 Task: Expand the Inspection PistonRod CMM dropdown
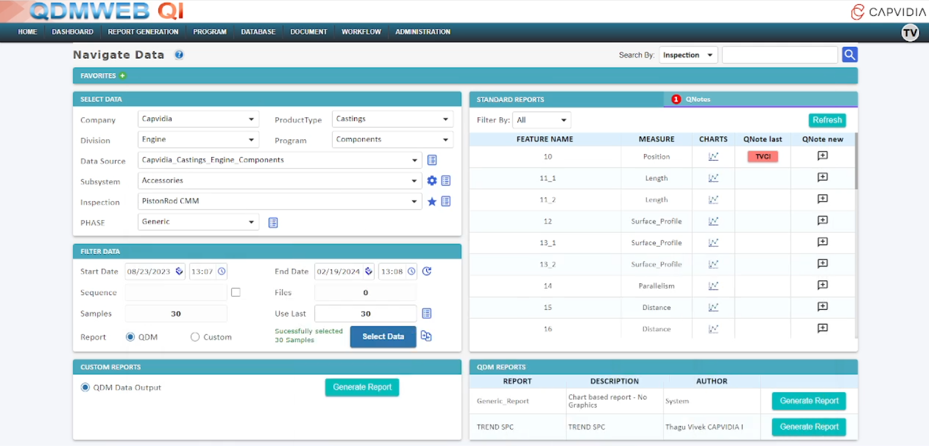point(279,201)
